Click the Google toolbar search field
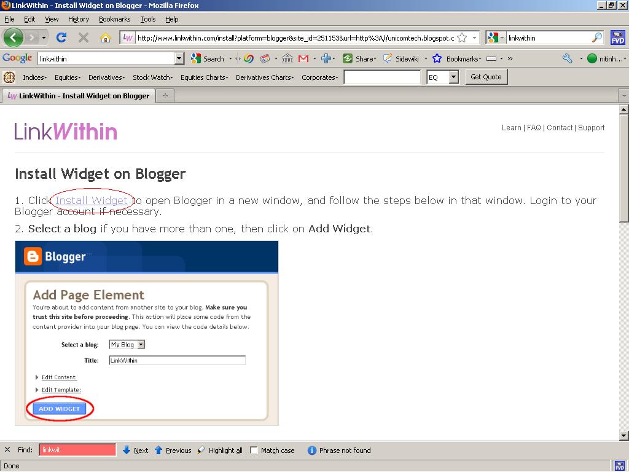Image resolution: width=629 pixels, height=472 pixels. coord(107,58)
